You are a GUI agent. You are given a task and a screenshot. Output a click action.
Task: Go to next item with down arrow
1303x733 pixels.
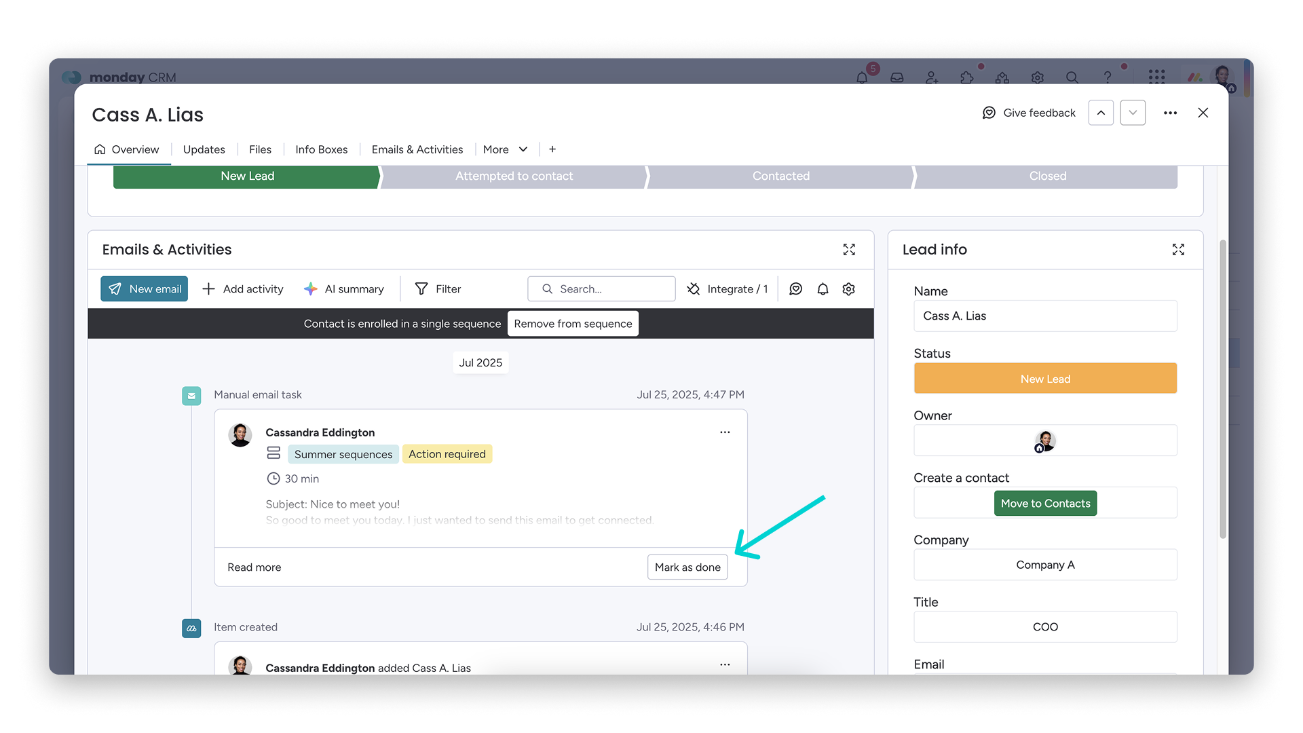[1133, 113]
